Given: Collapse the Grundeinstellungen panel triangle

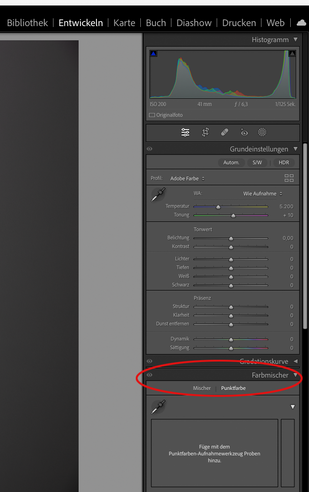Looking at the screenshot, I should [295, 149].
